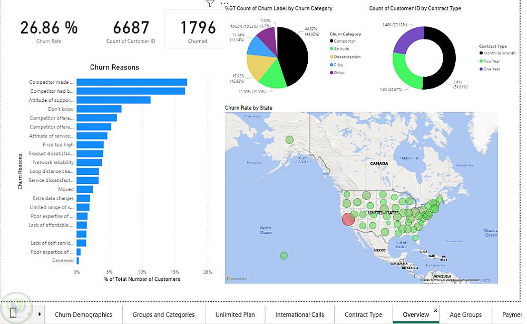
Task: Click the Florida map bubble
Action: point(415,238)
